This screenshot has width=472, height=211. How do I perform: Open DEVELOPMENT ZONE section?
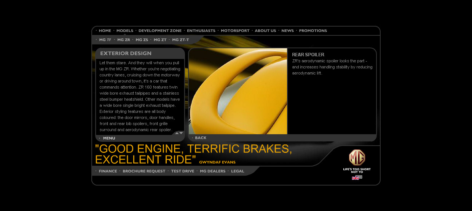tap(160, 31)
